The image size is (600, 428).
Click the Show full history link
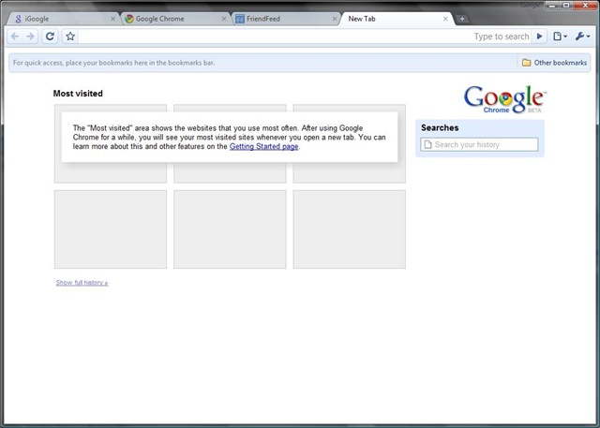pyautogui.click(x=82, y=282)
